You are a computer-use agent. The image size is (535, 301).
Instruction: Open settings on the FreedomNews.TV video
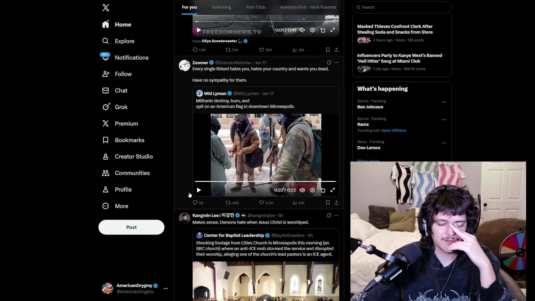pyautogui.click(x=312, y=30)
